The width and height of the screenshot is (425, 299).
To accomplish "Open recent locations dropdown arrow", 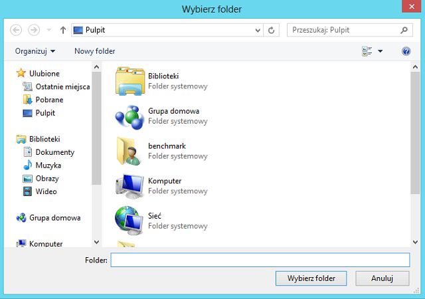I will pyautogui.click(x=49, y=30).
